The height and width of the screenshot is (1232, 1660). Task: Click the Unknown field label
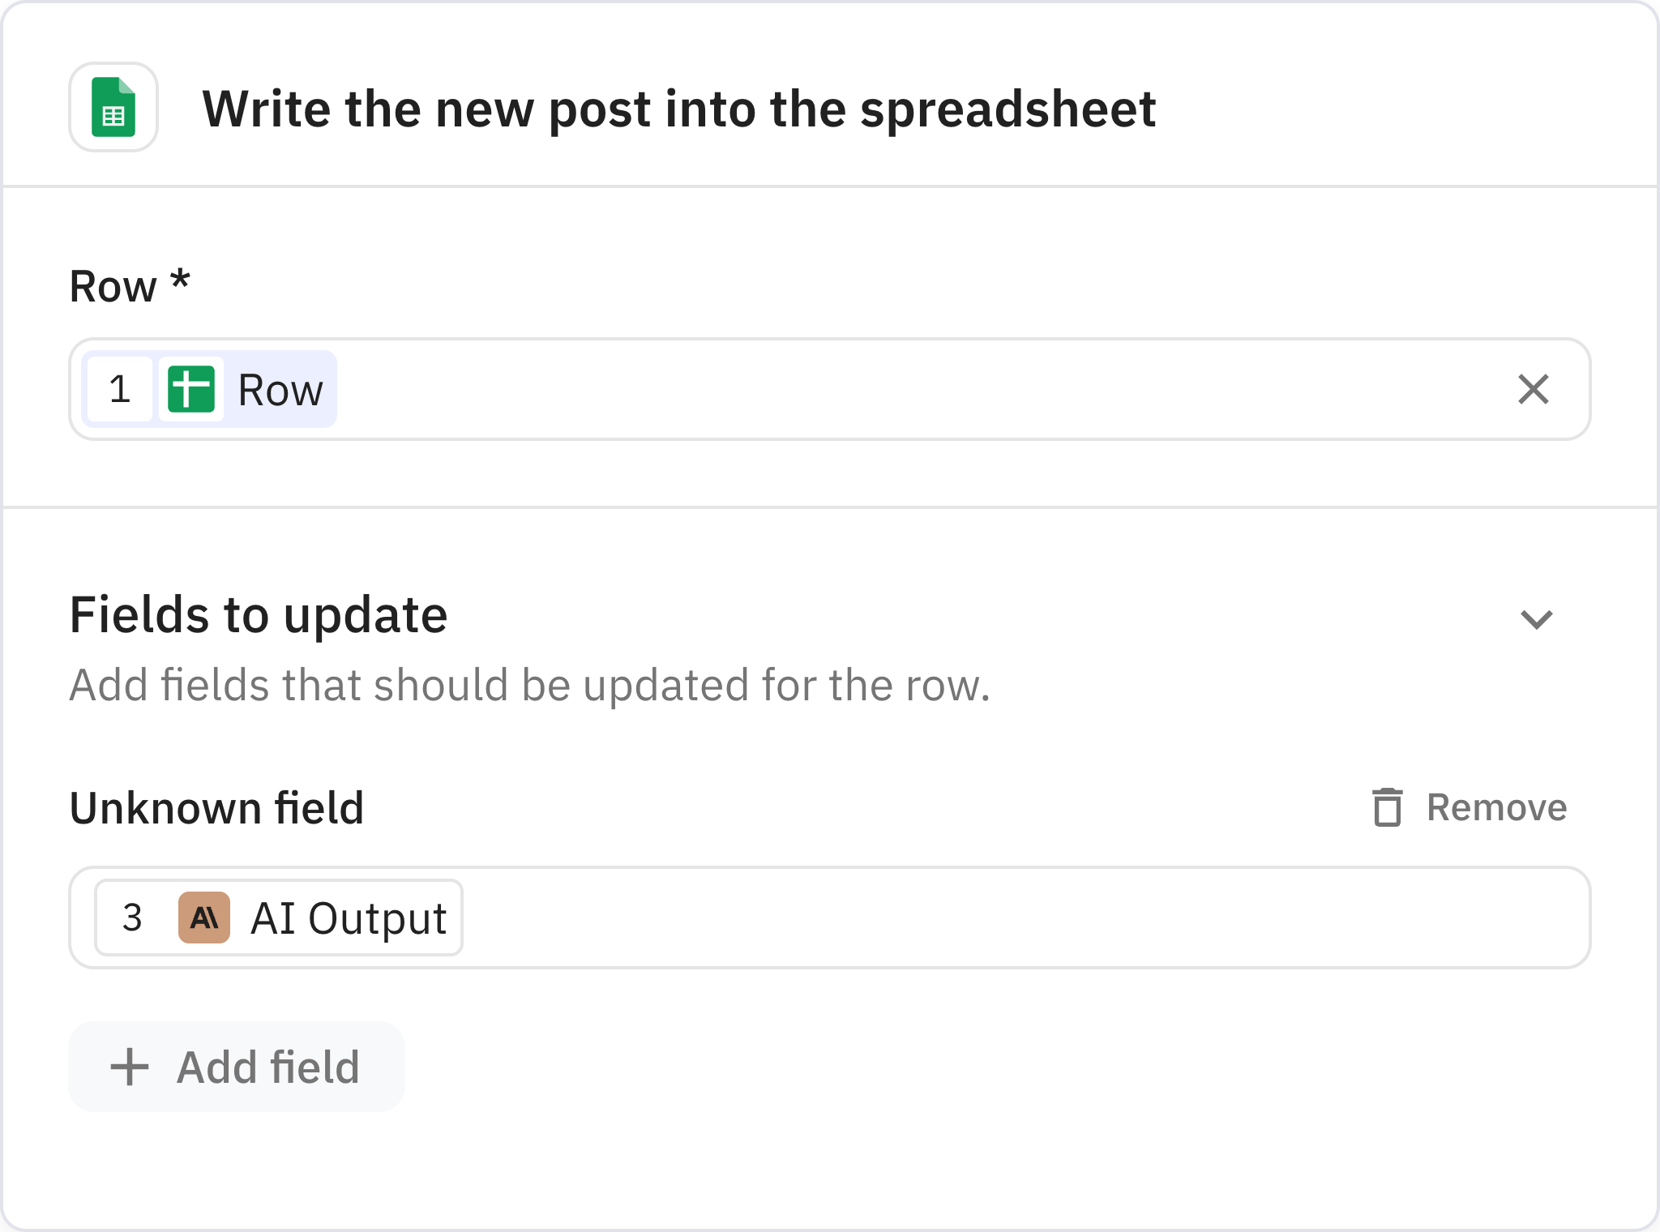[x=216, y=806]
